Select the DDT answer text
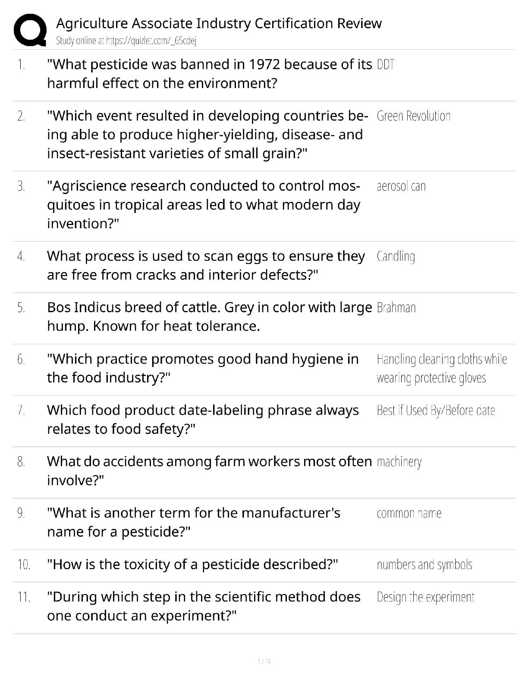This screenshot has width=528, height=683. point(386,65)
